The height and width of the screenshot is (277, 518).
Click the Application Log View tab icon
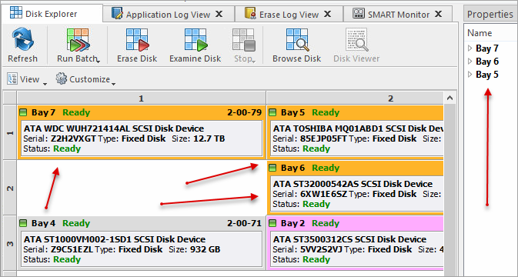(117, 13)
